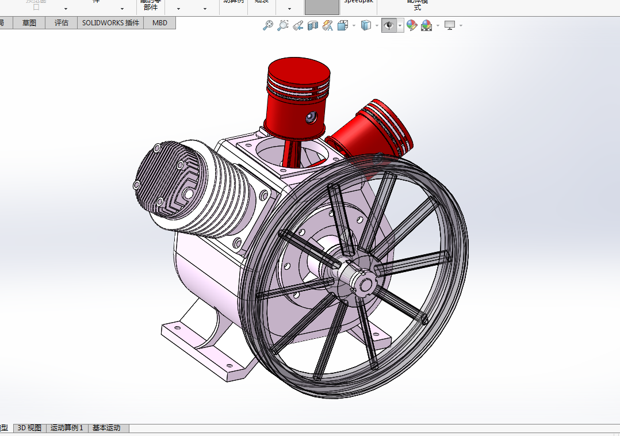Click the Display Style icon
This screenshot has width=620, height=436.
pyautogui.click(x=366, y=26)
